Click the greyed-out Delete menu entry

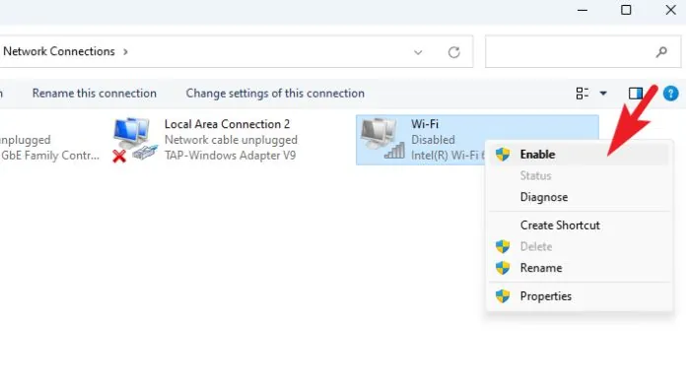[x=580, y=246]
